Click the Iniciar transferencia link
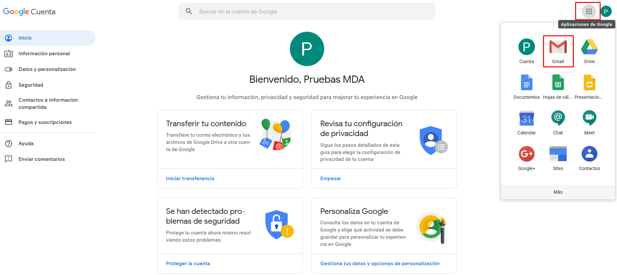Screen dimensions: 617x275 coord(190,179)
